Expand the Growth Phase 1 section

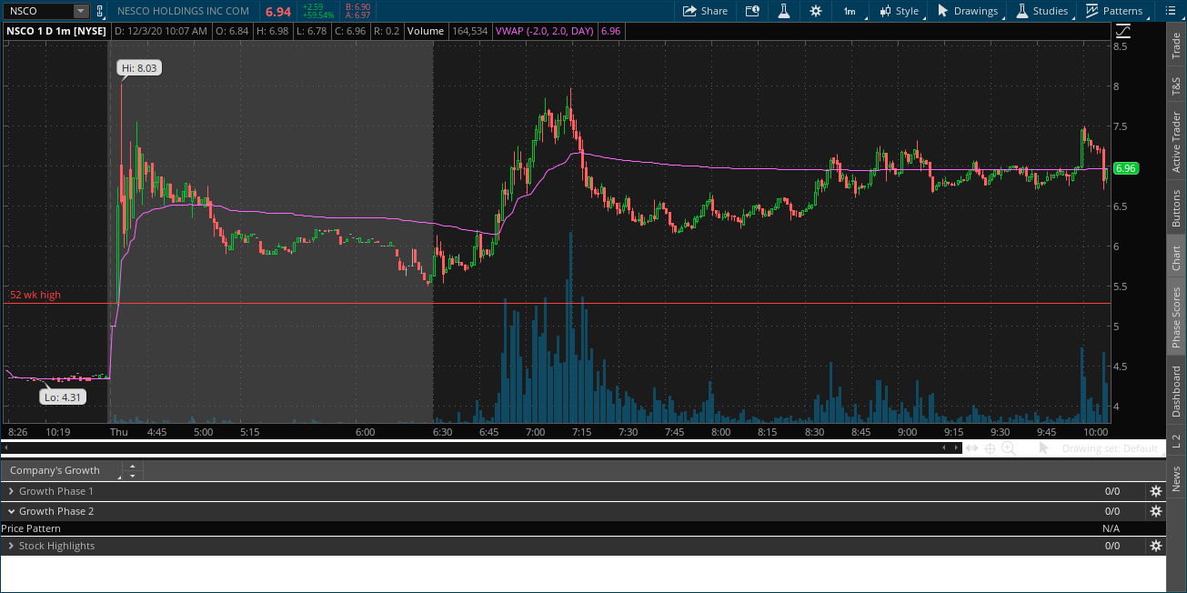click(x=11, y=491)
